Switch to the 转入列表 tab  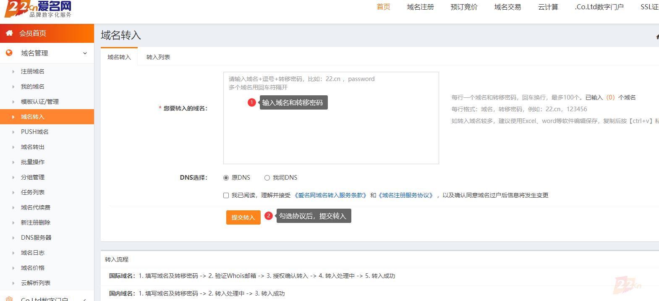point(158,57)
